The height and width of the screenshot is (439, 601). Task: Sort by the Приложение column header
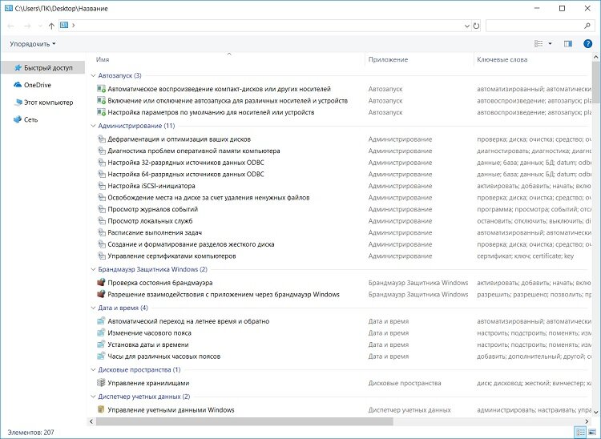click(388, 60)
